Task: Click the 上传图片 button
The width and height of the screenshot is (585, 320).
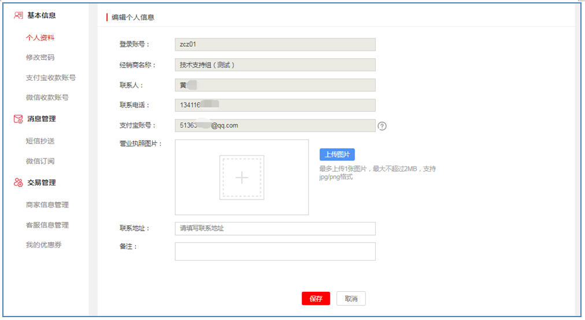Action: tap(337, 155)
